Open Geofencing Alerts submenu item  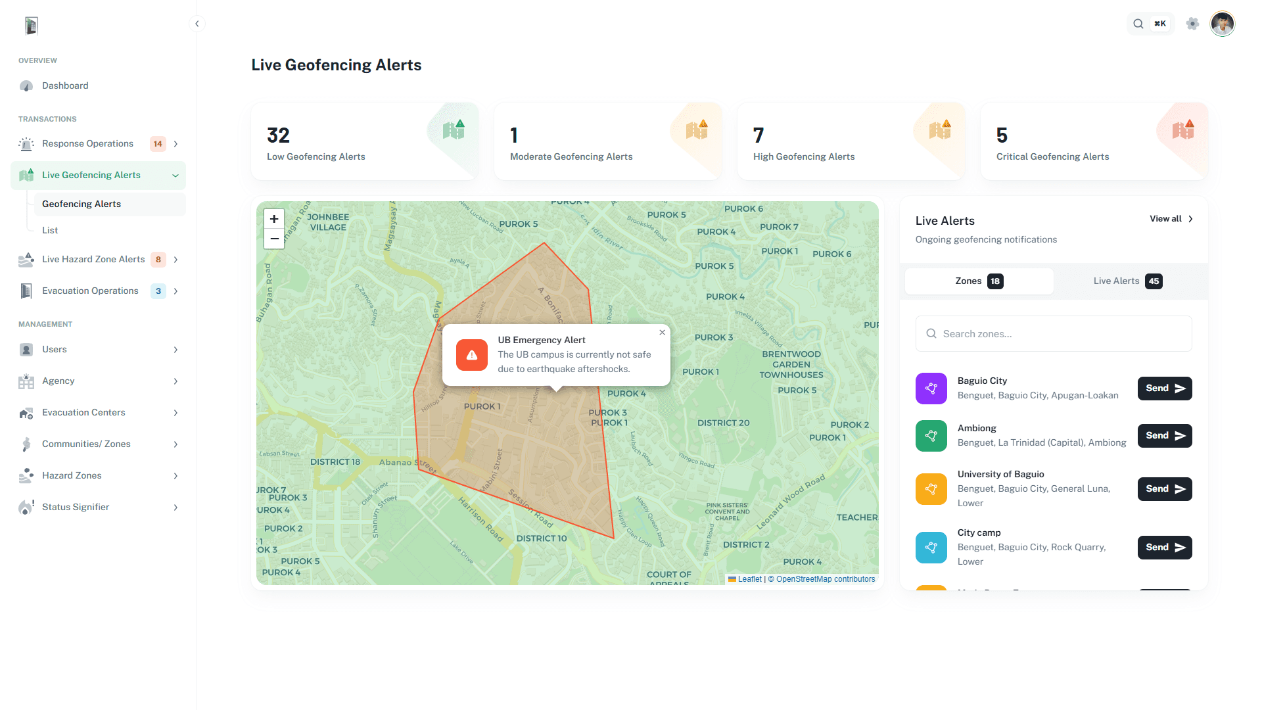(x=110, y=204)
